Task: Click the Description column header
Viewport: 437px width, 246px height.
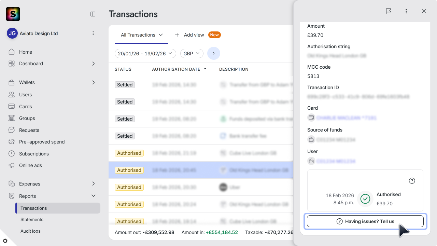Action: point(234,69)
